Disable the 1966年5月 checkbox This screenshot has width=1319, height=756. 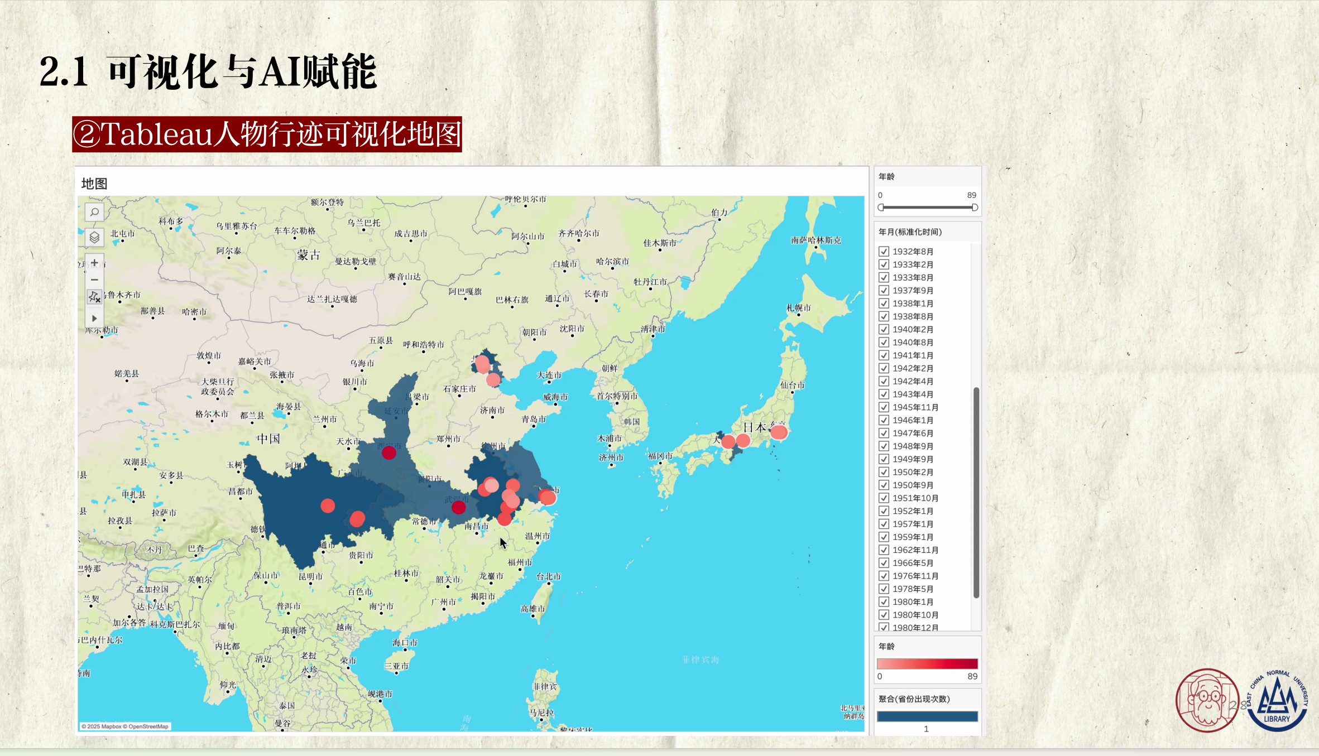pos(884,562)
